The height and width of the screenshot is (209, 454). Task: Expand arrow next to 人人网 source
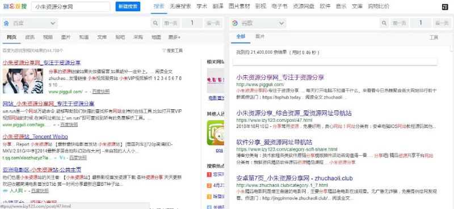coord(25,191)
